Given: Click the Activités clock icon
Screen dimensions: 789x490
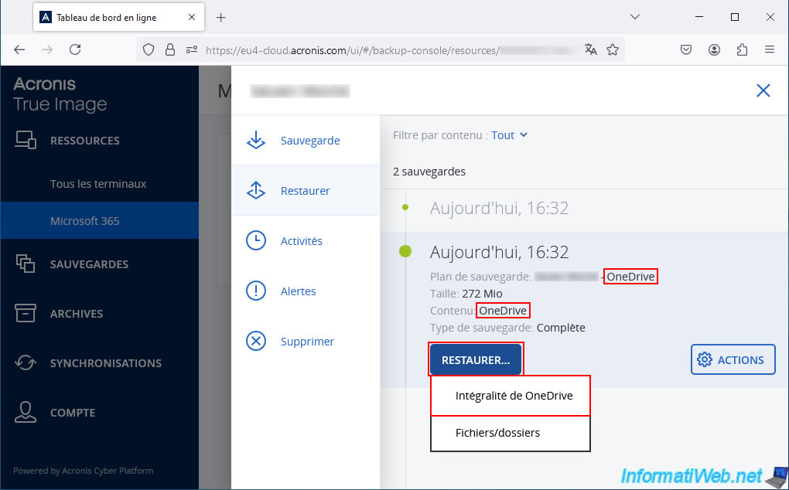Looking at the screenshot, I should [x=255, y=240].
